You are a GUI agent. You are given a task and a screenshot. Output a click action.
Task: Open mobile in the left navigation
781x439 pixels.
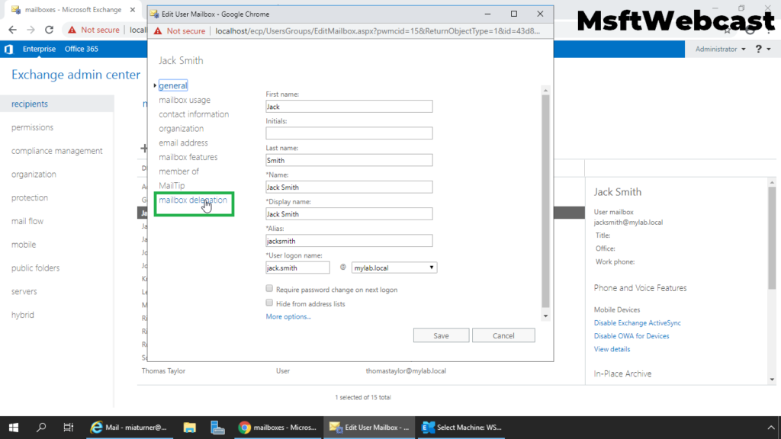24,245
